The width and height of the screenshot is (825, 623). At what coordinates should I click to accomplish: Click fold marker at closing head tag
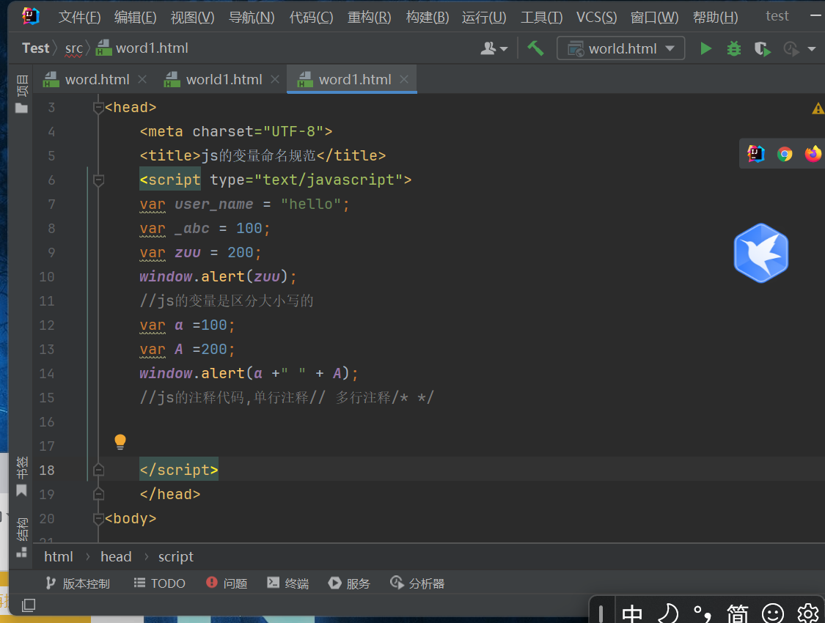click(x=98, y=494)
